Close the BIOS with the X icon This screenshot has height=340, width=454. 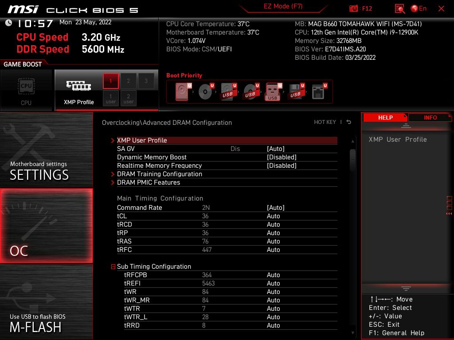(x=441, y=9)
